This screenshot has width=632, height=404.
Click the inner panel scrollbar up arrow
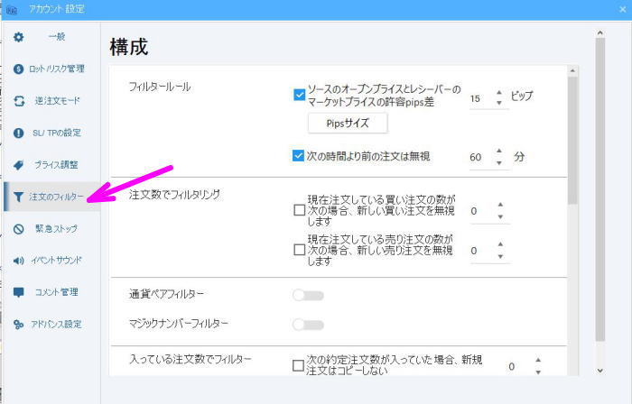[572, 71]
